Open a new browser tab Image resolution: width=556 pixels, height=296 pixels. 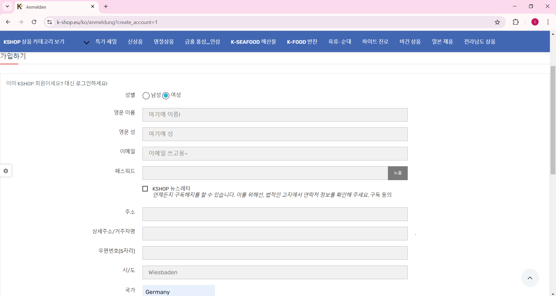click(x=106, y=6)
